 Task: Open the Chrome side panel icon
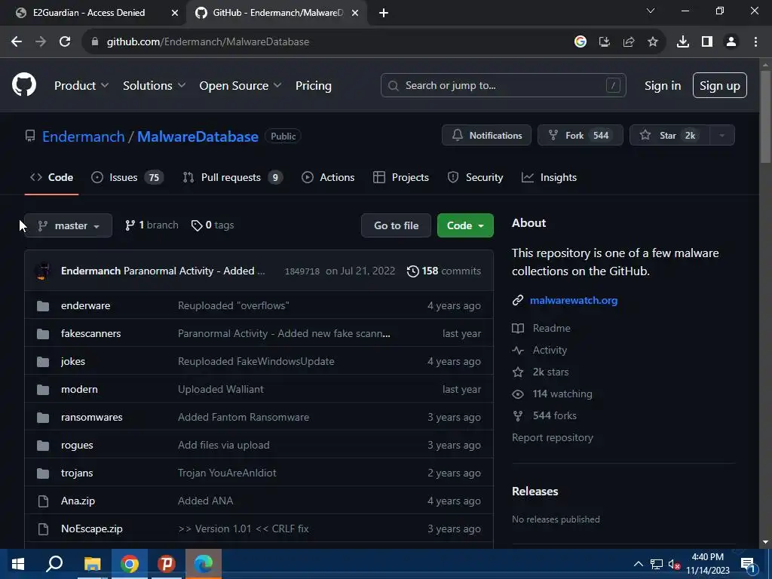707,41
